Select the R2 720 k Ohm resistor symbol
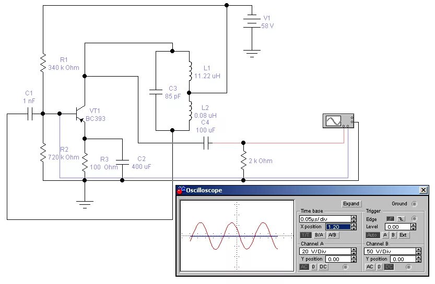The image size is (435, 284). tap(43, 153)
